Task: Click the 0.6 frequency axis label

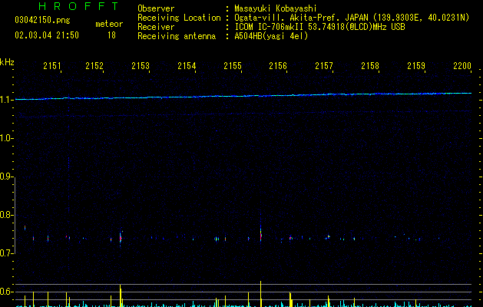Action: pos(6,292)
